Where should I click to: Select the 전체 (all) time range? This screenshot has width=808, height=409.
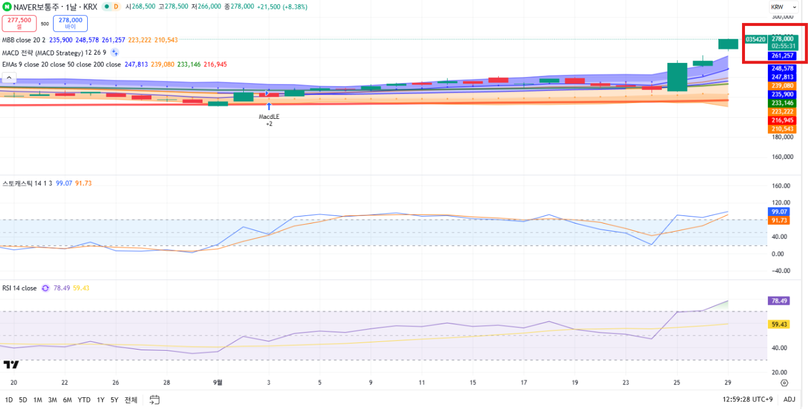[131, 400]
